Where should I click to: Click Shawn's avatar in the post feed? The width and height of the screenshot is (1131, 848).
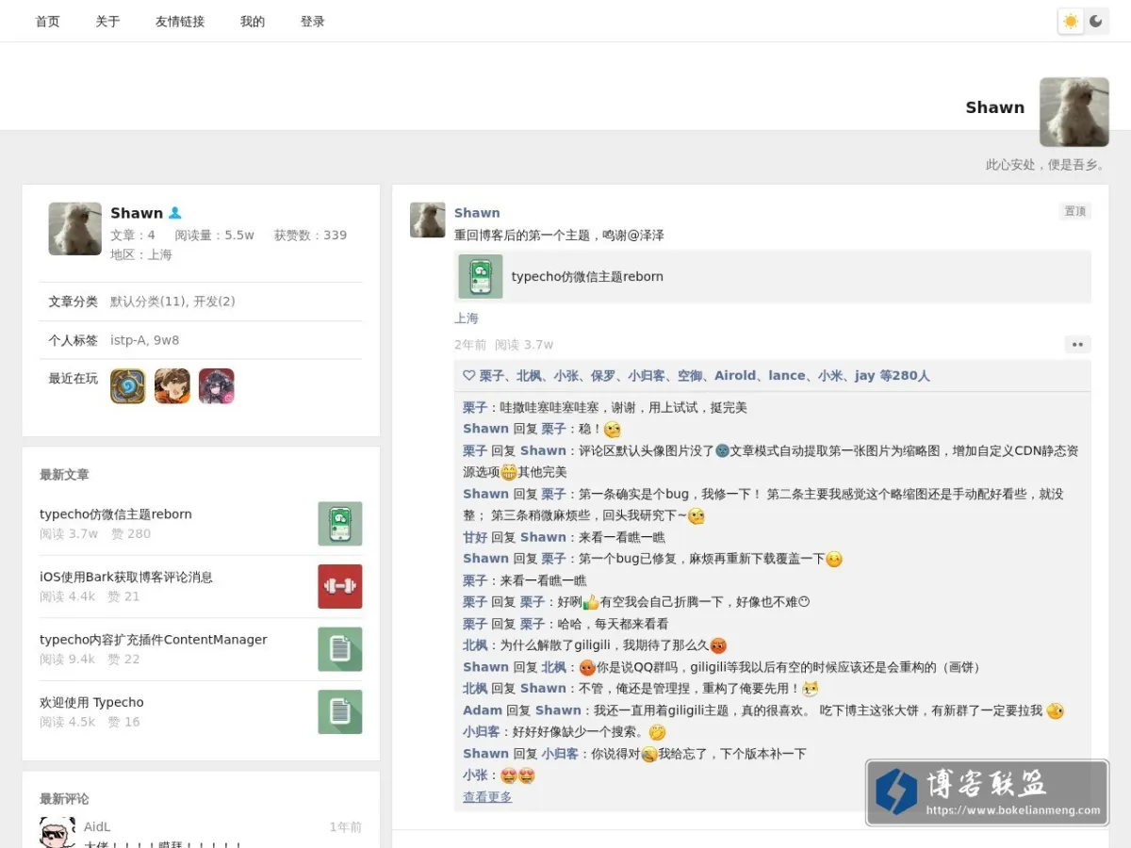click(x=428, y=220)
